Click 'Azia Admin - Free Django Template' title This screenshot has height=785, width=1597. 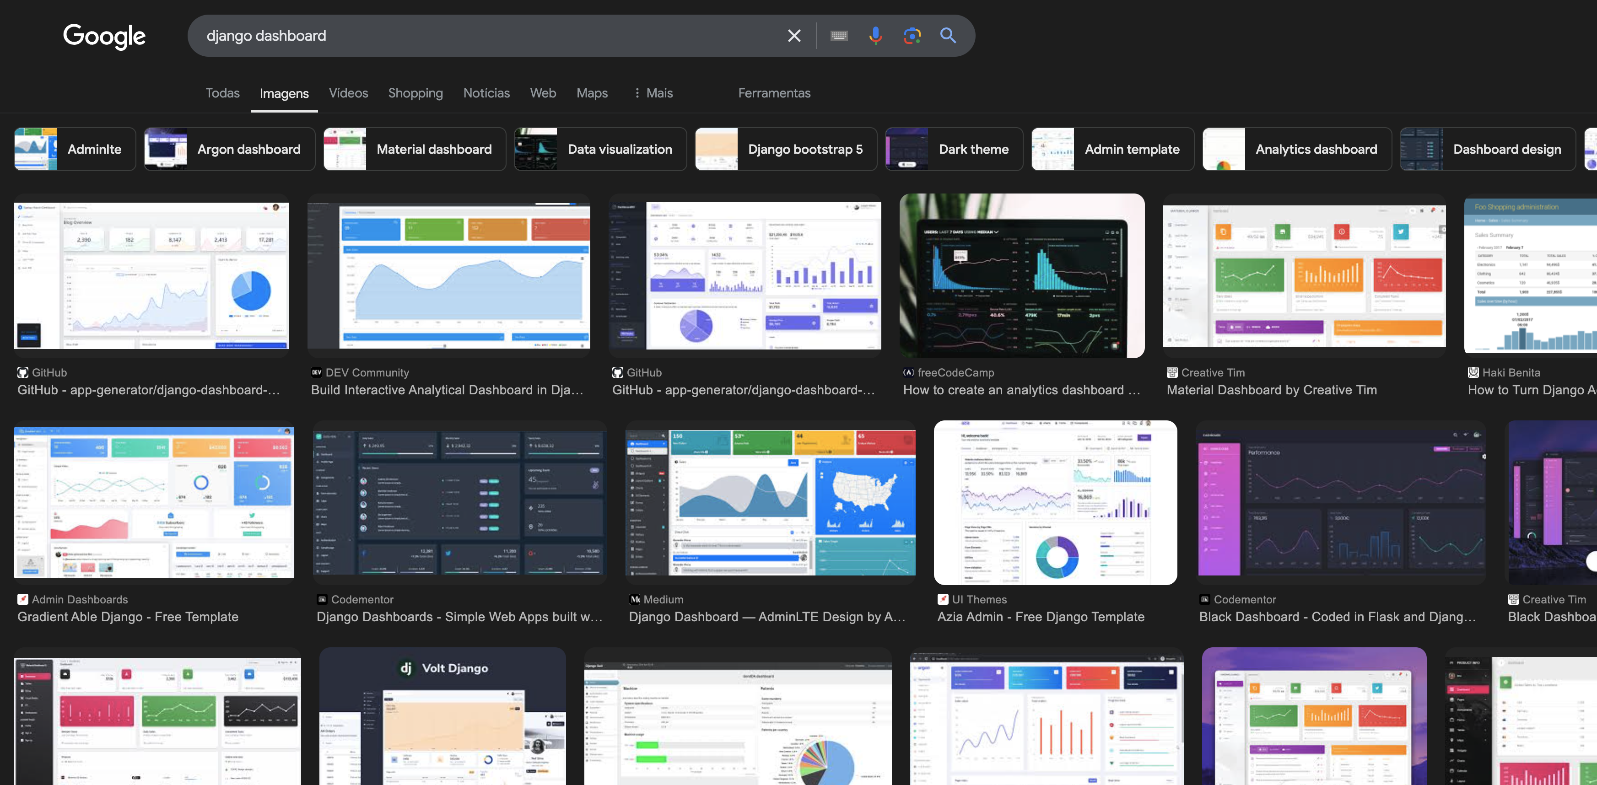coord(1041,617)
